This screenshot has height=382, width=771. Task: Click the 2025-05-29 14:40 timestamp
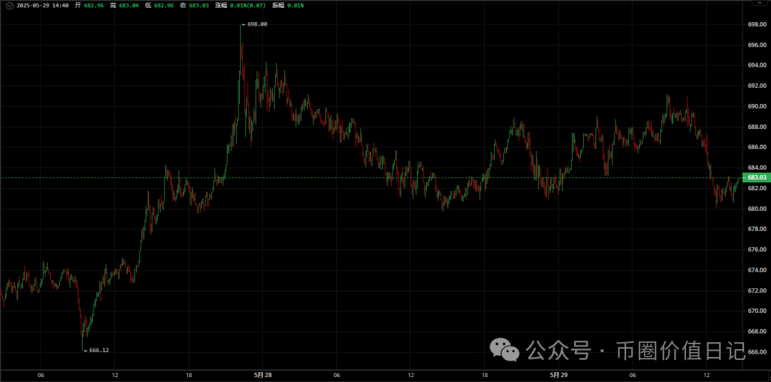coord(43,5)
